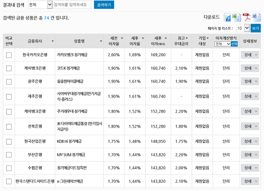Click the 1.48% after-tax rate cell
The image size is (264, 191).
coord(135,141)
